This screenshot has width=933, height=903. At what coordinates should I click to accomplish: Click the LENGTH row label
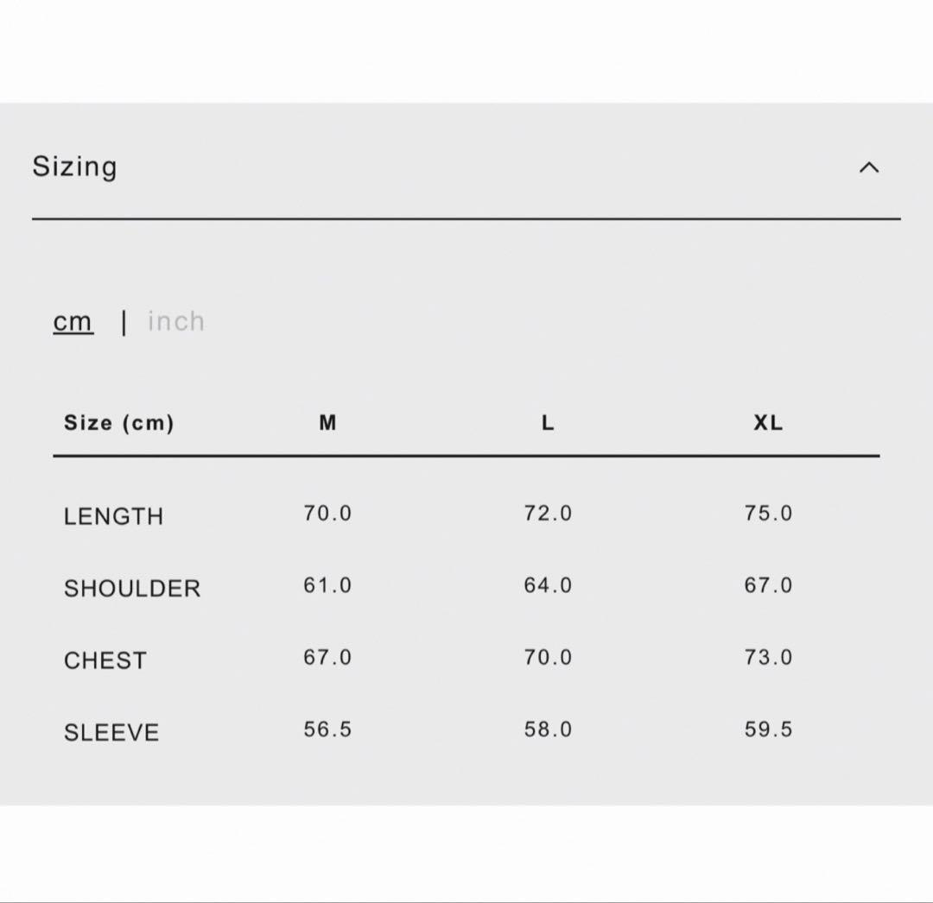click(x=113, y=516)
